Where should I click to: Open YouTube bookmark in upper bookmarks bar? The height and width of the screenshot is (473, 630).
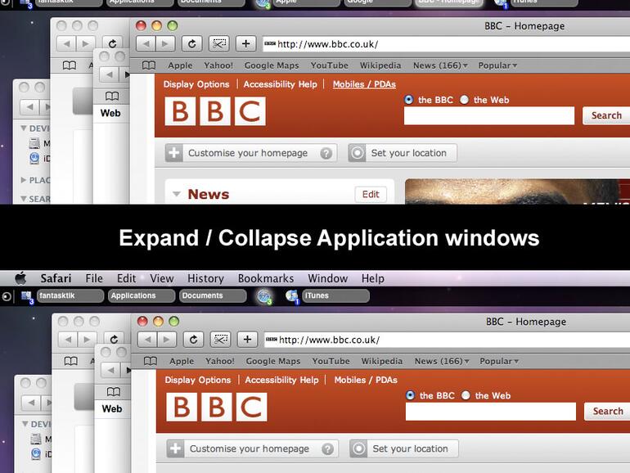pyautogui.click(x=330, y=65)
